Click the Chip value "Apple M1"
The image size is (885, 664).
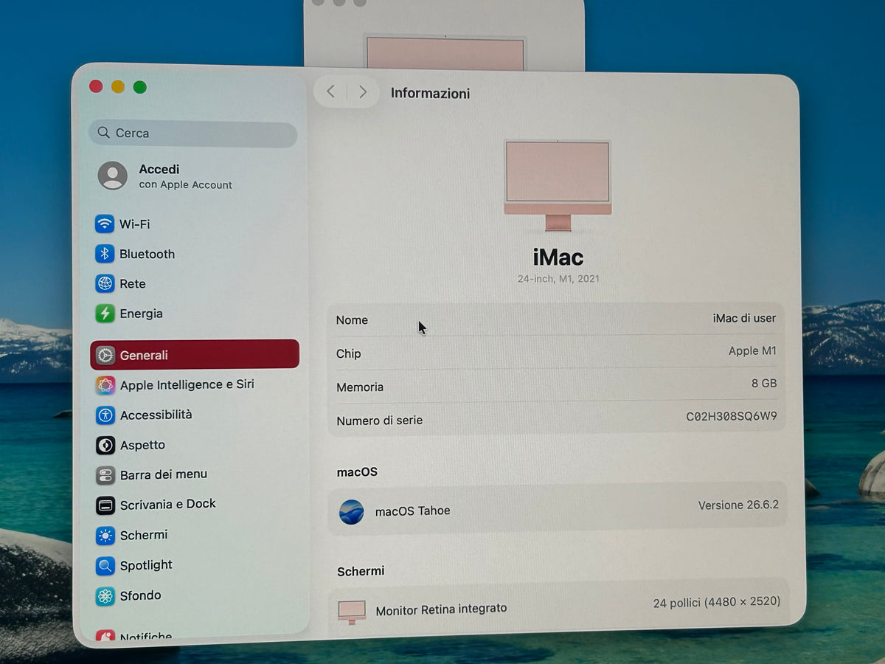(752, 351)
